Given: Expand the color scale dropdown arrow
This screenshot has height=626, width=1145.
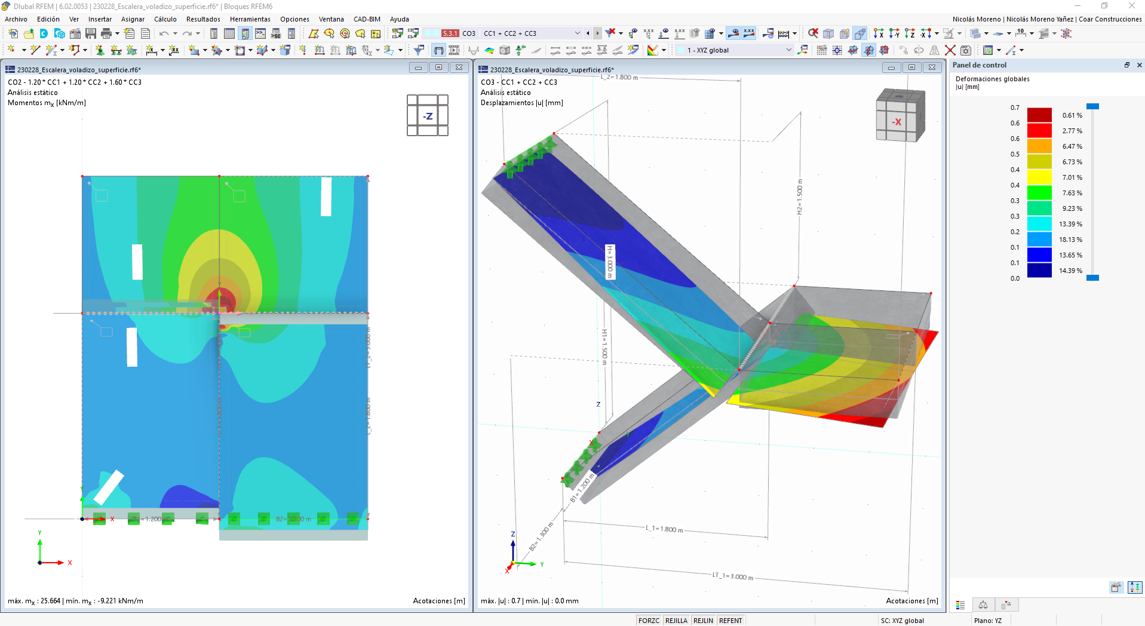Looking at the screenshot, I should click(x=664, y=50).
